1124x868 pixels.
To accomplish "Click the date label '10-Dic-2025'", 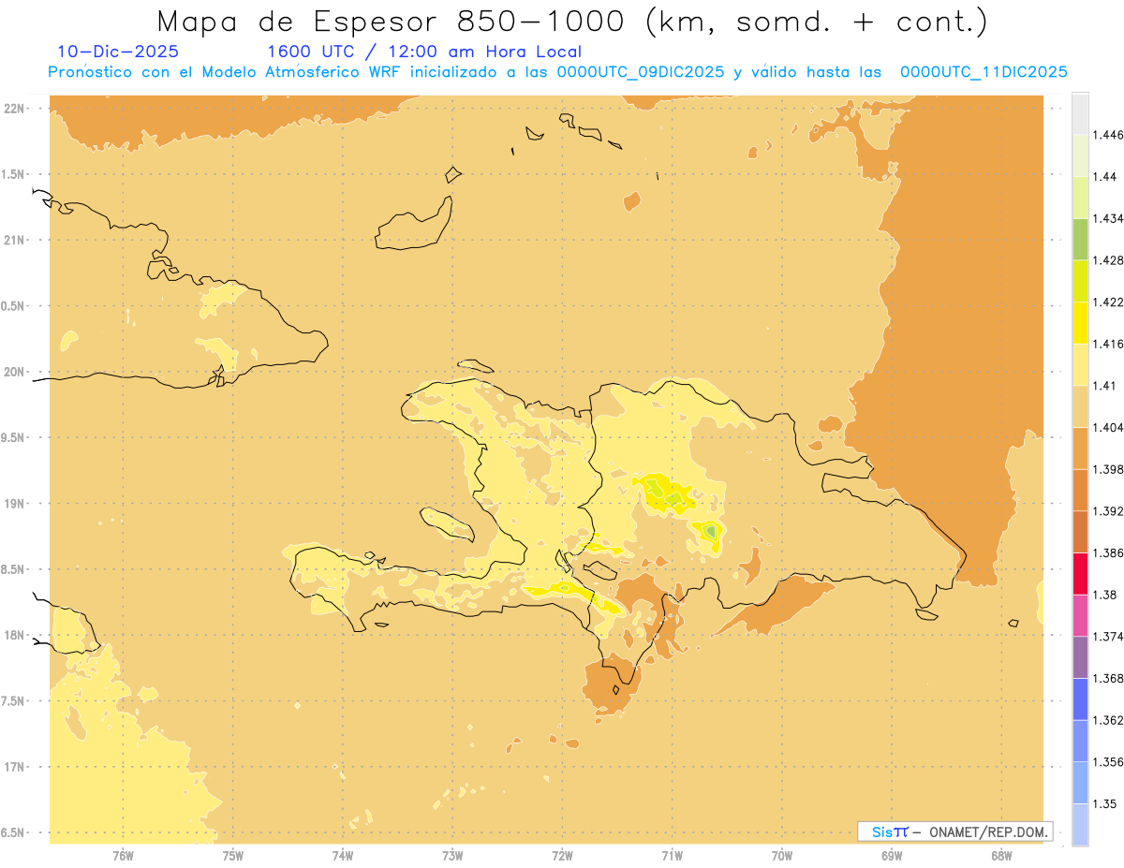I will 118,51.
